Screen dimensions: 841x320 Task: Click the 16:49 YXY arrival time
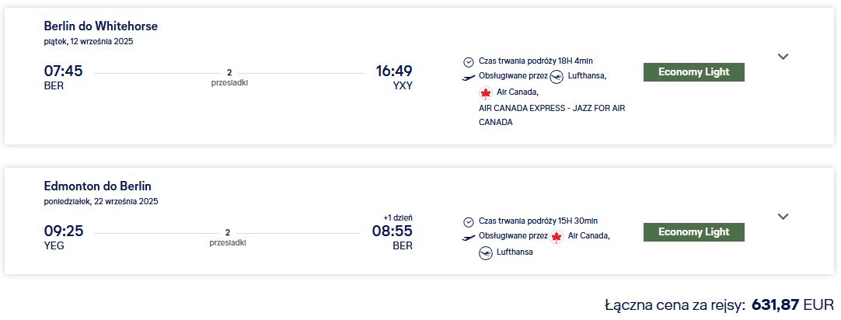394,77
